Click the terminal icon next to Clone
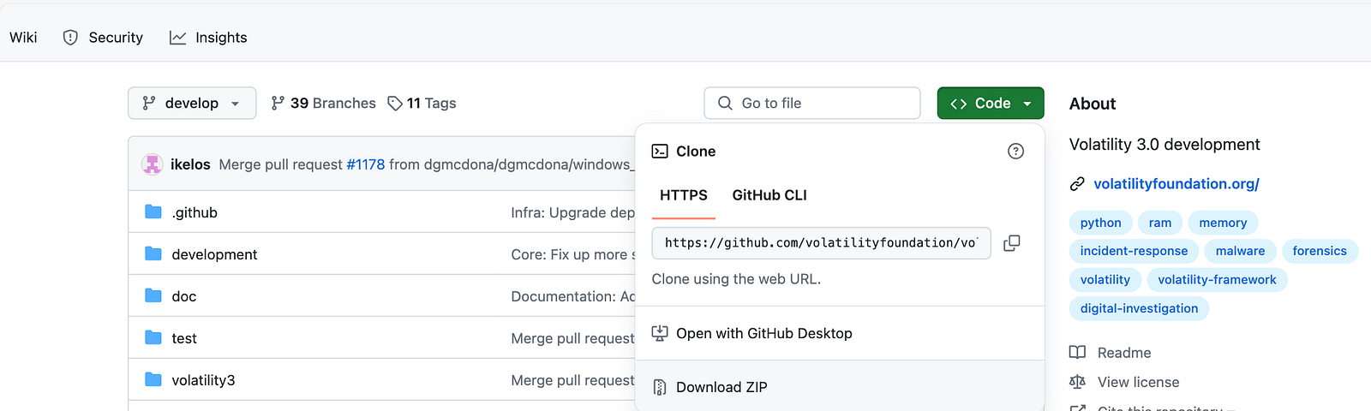1371x411 pixels. point(660,152)
